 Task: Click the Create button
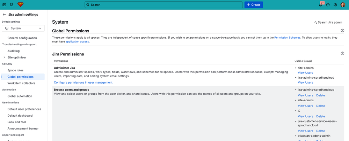coord(254,5)
